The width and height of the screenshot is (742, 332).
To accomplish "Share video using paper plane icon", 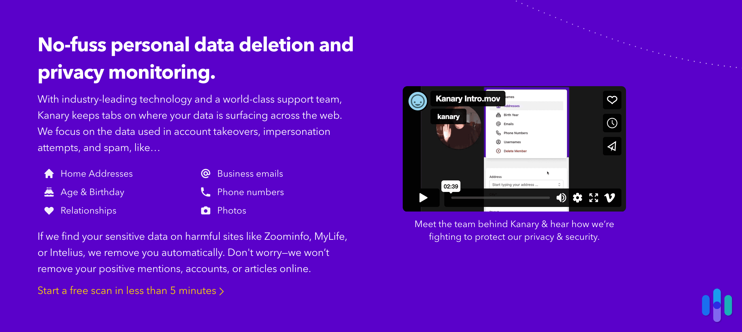I will (612, 146).
